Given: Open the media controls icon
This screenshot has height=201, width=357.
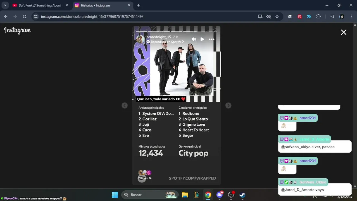Looking at the screenshot, I should coord(332,16).
